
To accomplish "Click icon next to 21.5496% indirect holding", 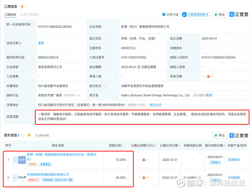I will pos(200,178).
